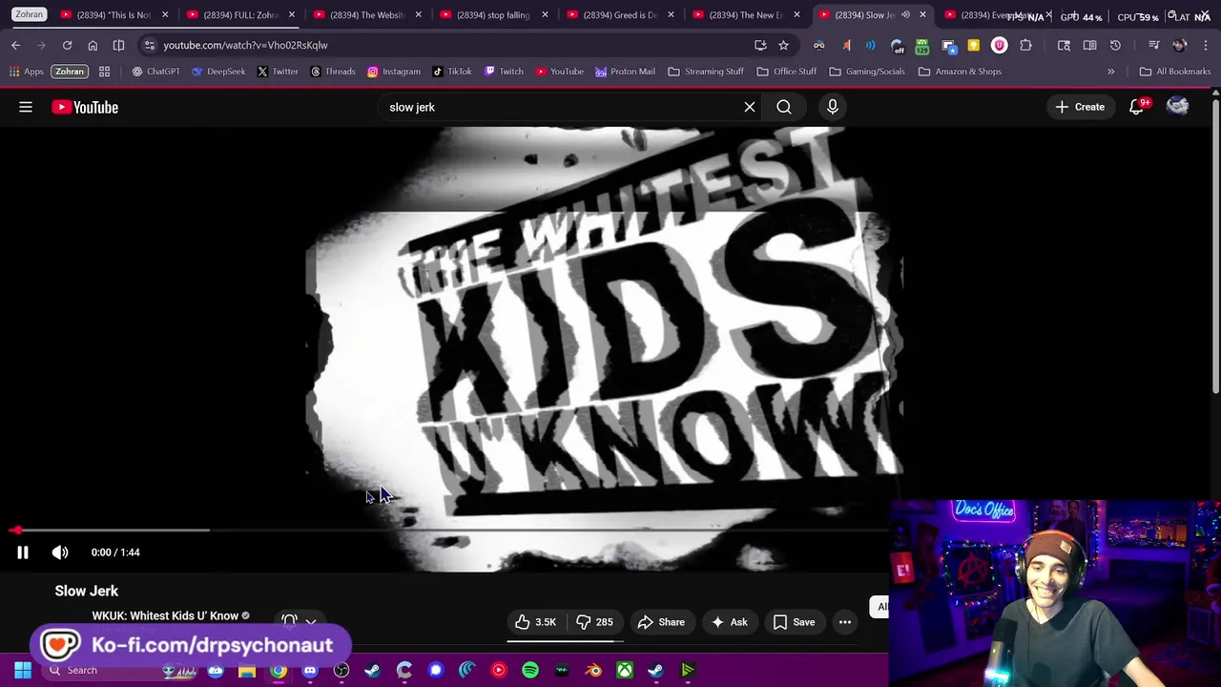Open the Threads bookmark link
The height and width of the screenshot is (687, 1221).
coord(332,72)
